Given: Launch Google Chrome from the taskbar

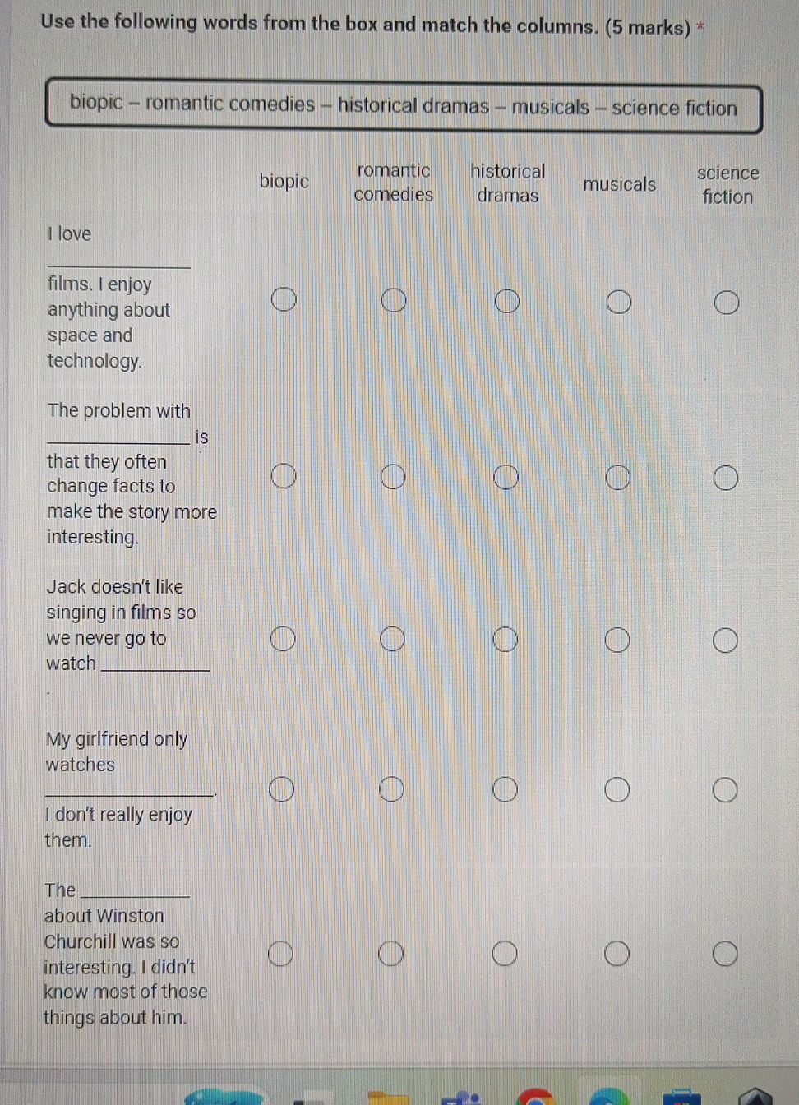Looking at the screenshot, I should pos(536,1098).
